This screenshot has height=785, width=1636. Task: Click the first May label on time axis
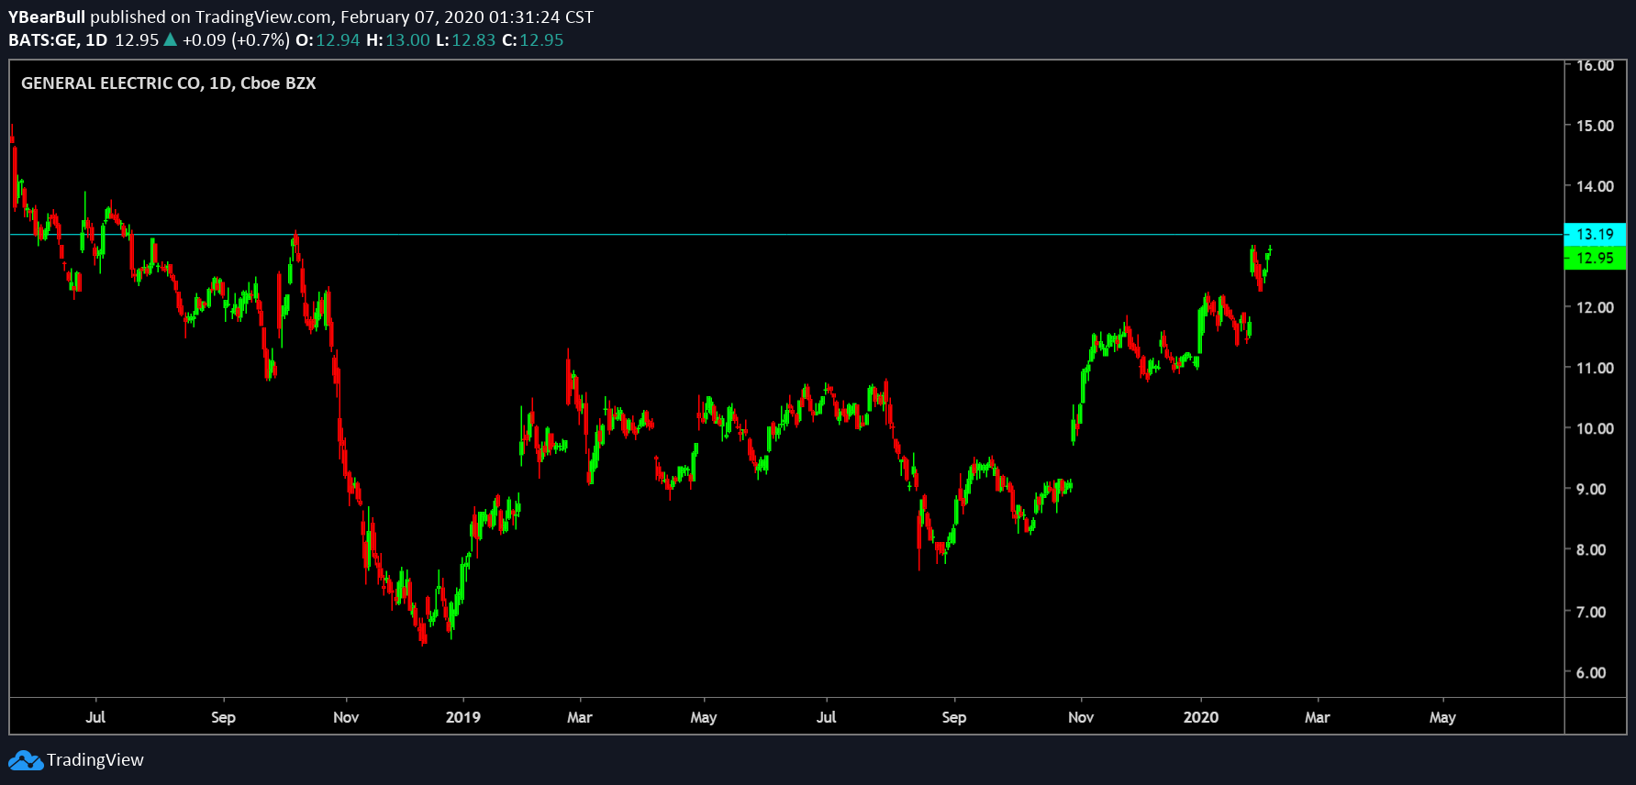(704, 717)
